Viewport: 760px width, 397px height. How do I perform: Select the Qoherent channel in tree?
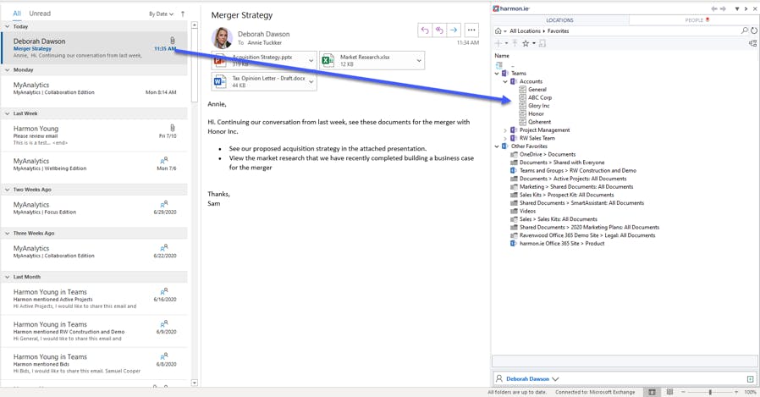[x=539, y=122]
